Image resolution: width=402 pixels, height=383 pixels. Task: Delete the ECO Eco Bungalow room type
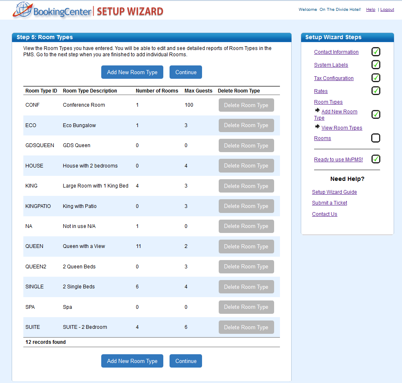click(x=246, y=125)
